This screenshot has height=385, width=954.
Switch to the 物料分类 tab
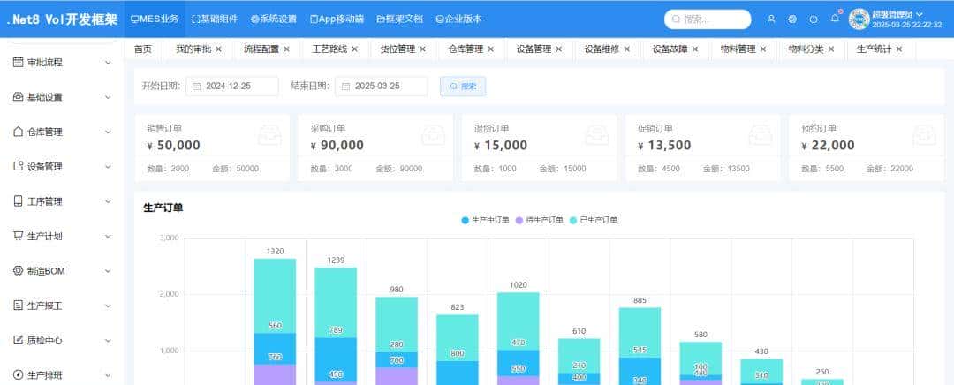coord(806,49)
